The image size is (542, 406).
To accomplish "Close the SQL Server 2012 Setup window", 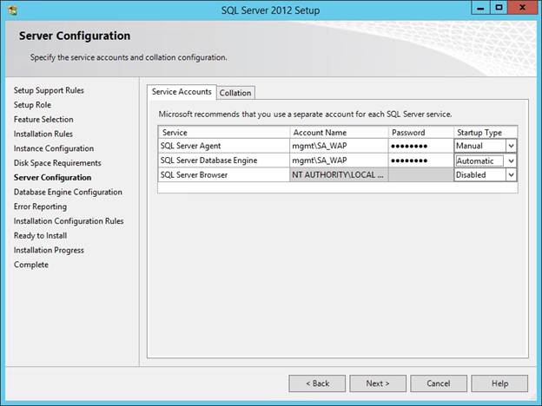I will point(522,8).
